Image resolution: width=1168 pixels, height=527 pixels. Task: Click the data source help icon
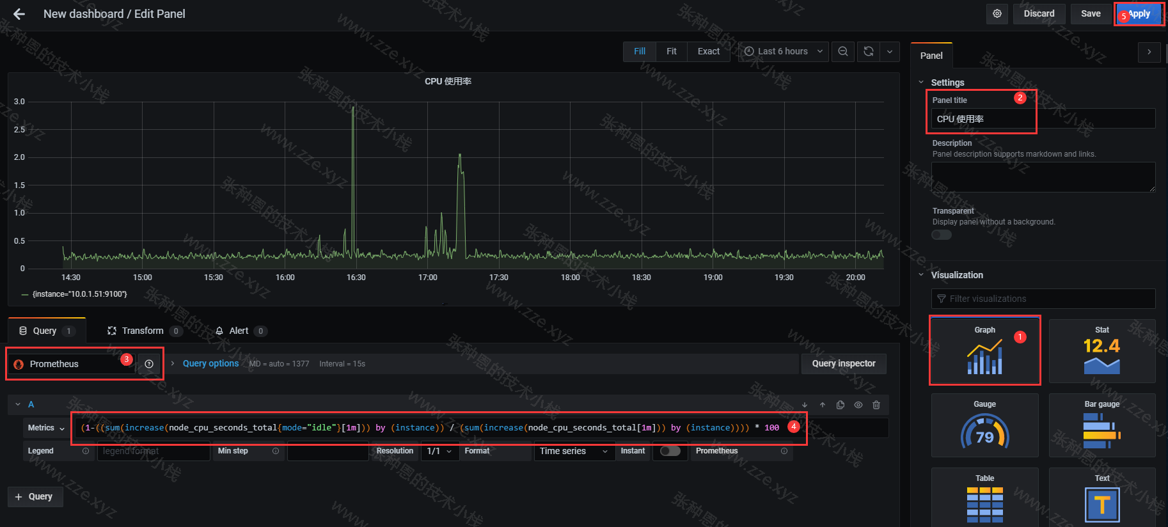149,364
